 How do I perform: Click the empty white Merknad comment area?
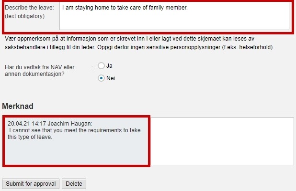pos(222,141)
